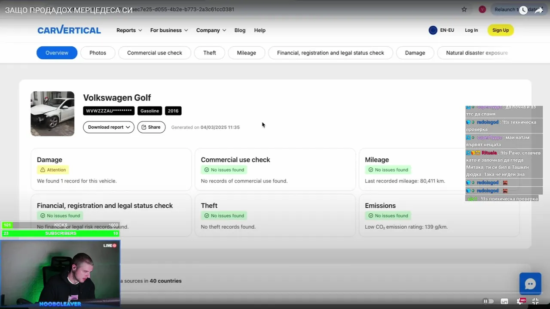The image size is (550, 309).
Task: Click the Share arrow icon on video
Action: point(538,10)
